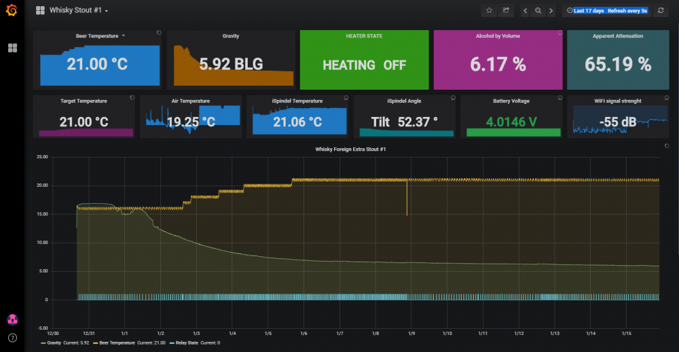Star the Whisky Stout #1 dashboard
This screenshot has height=352, width=679.
pyautogui.click(x=489, y=11)
